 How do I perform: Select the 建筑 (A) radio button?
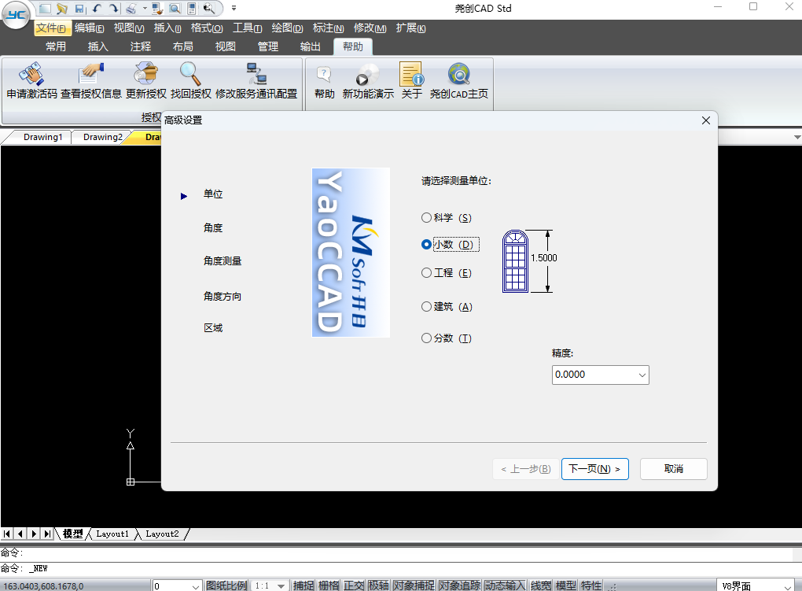click(427, 307)
